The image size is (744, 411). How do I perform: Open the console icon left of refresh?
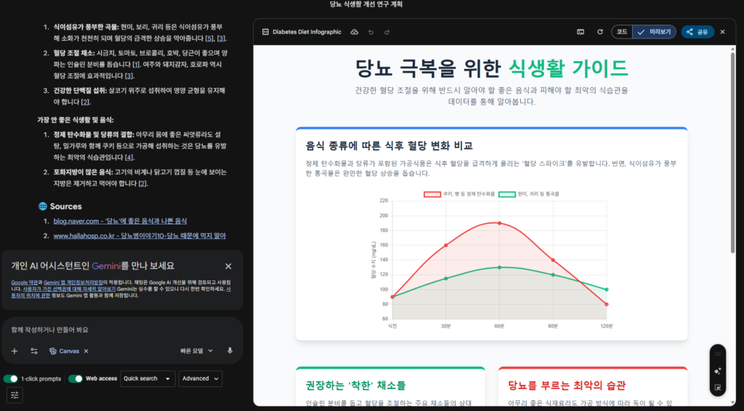581,32
